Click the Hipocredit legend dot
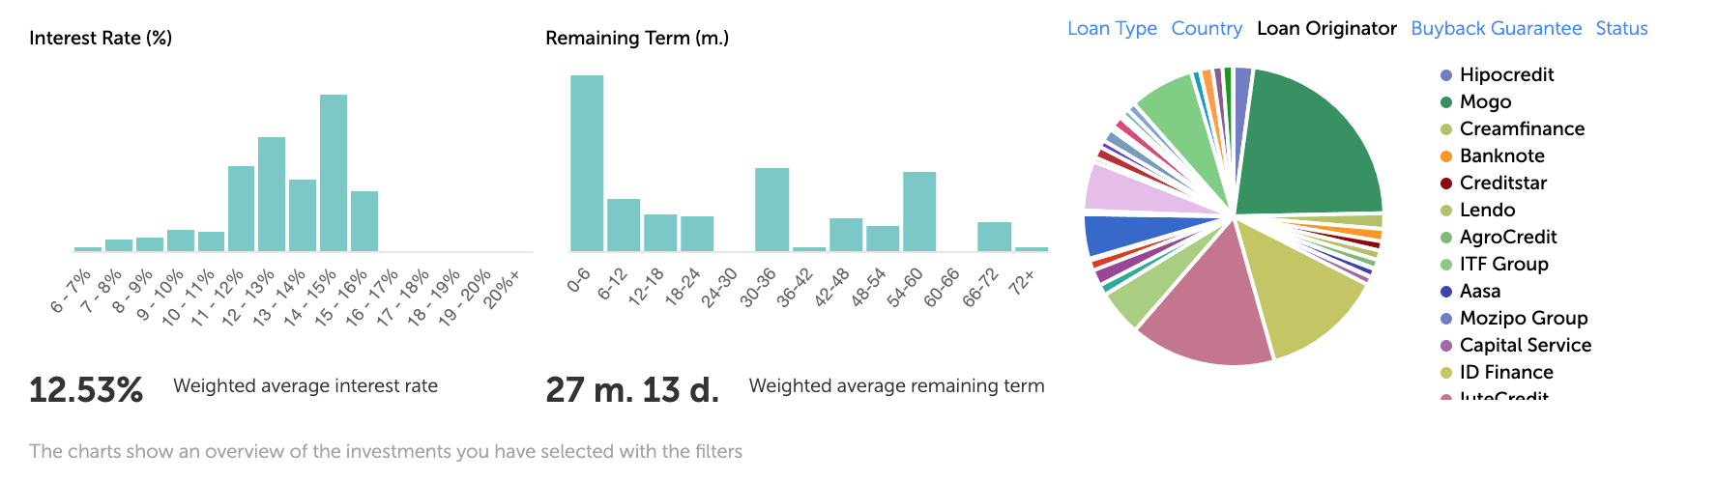The height and width of the screenshot is (481, 1717). click(x=1446, y=75)
